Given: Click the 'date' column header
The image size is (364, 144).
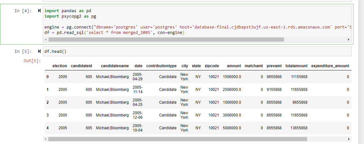Looking at the screenshot, I should (x=139, y=66).
